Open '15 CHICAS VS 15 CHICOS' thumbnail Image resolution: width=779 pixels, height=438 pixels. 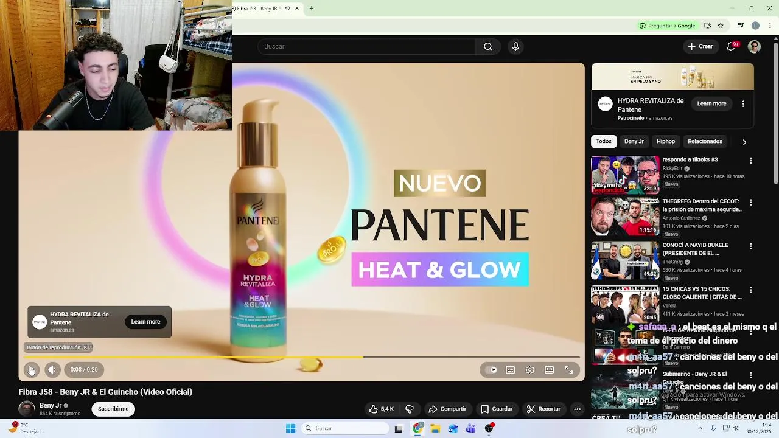[x=625, y=304]
